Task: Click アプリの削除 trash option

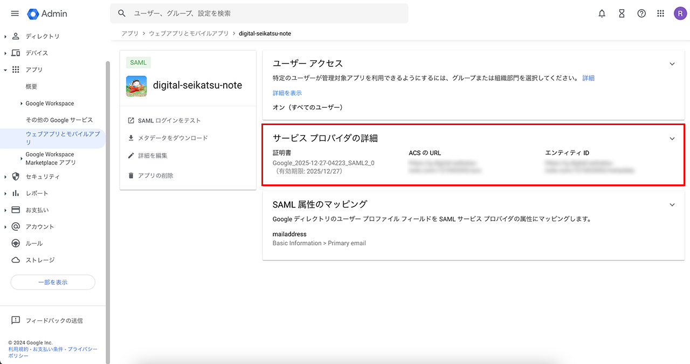Action: (x=155, y=175)
